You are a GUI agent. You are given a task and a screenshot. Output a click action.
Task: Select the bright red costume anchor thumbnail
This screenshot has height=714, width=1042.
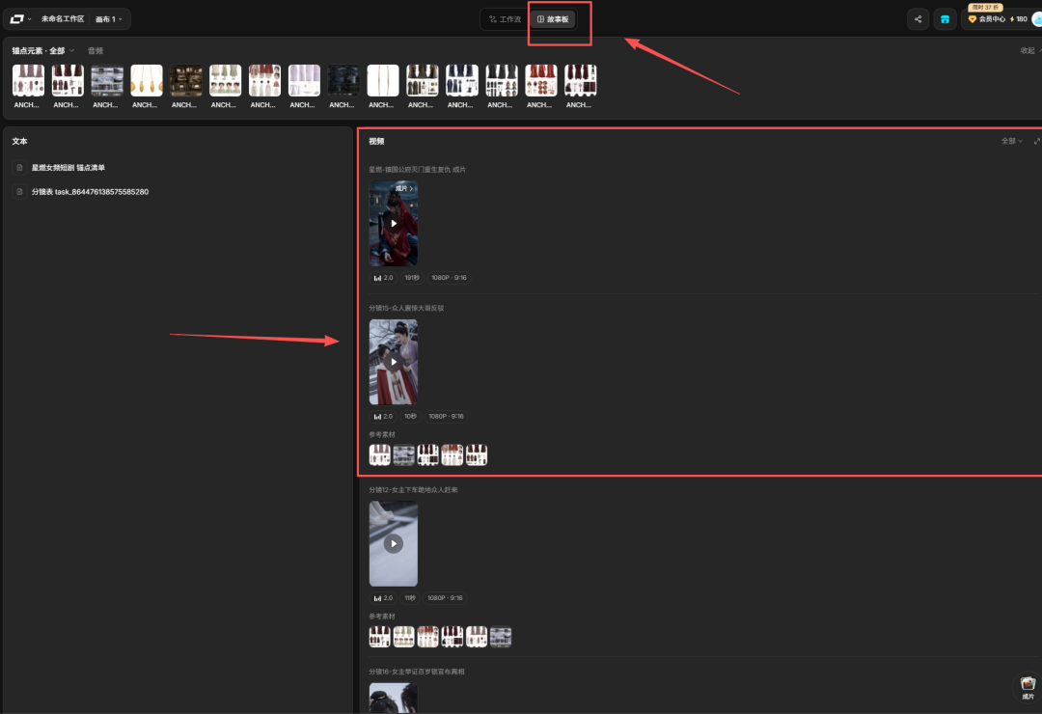click(x=541, y=80)
